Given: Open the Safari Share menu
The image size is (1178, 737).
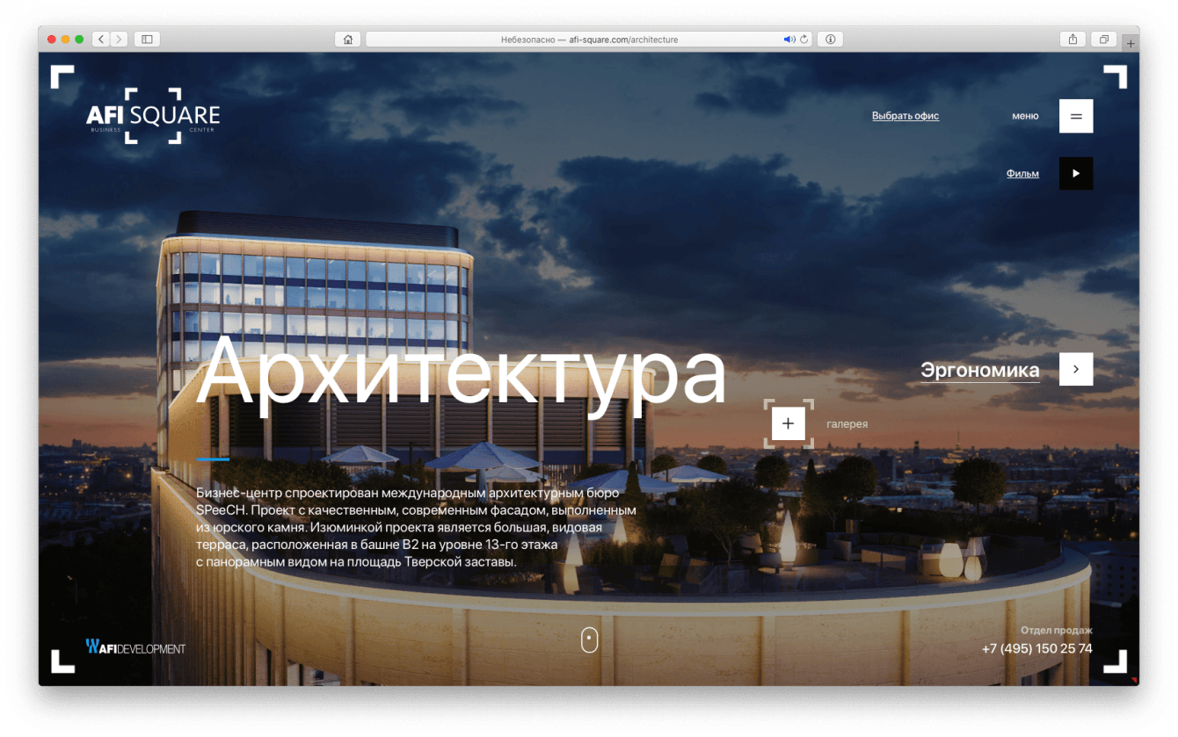Looking at the screenshot, I should 1073,40.
